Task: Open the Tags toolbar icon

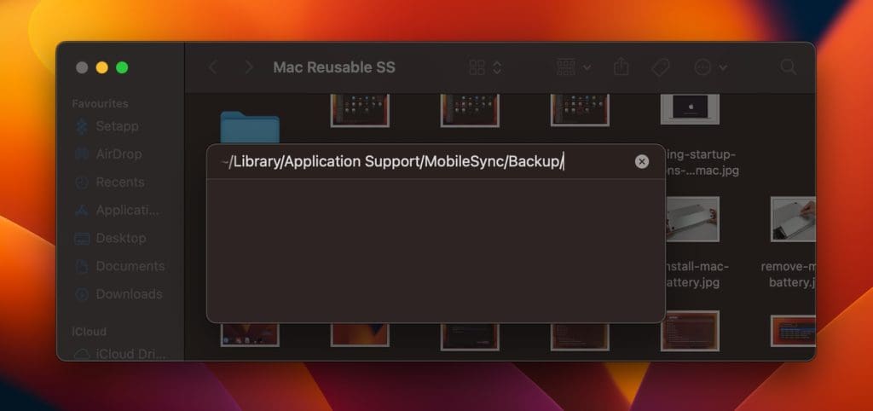Action: 661,68
